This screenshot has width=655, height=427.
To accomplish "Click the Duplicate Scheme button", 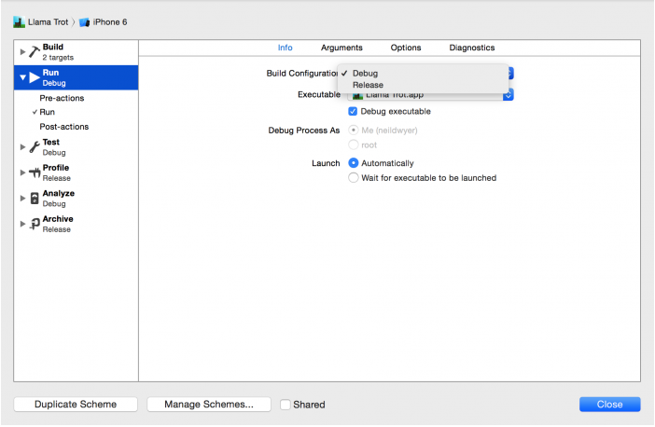I will 76,404.
